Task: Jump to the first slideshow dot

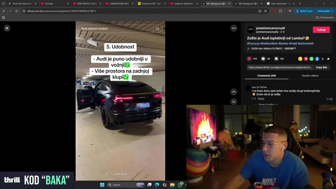Action: tap(115, 174)
